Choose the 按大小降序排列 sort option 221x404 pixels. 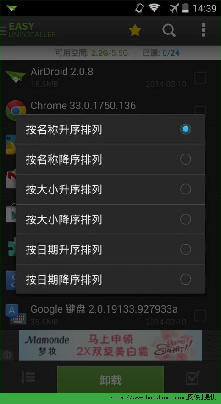click(x=110, y=219)
